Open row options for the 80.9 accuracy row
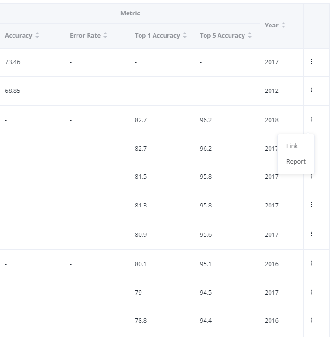Viewport: 334px width, 337px height. (x=312, y=234)
